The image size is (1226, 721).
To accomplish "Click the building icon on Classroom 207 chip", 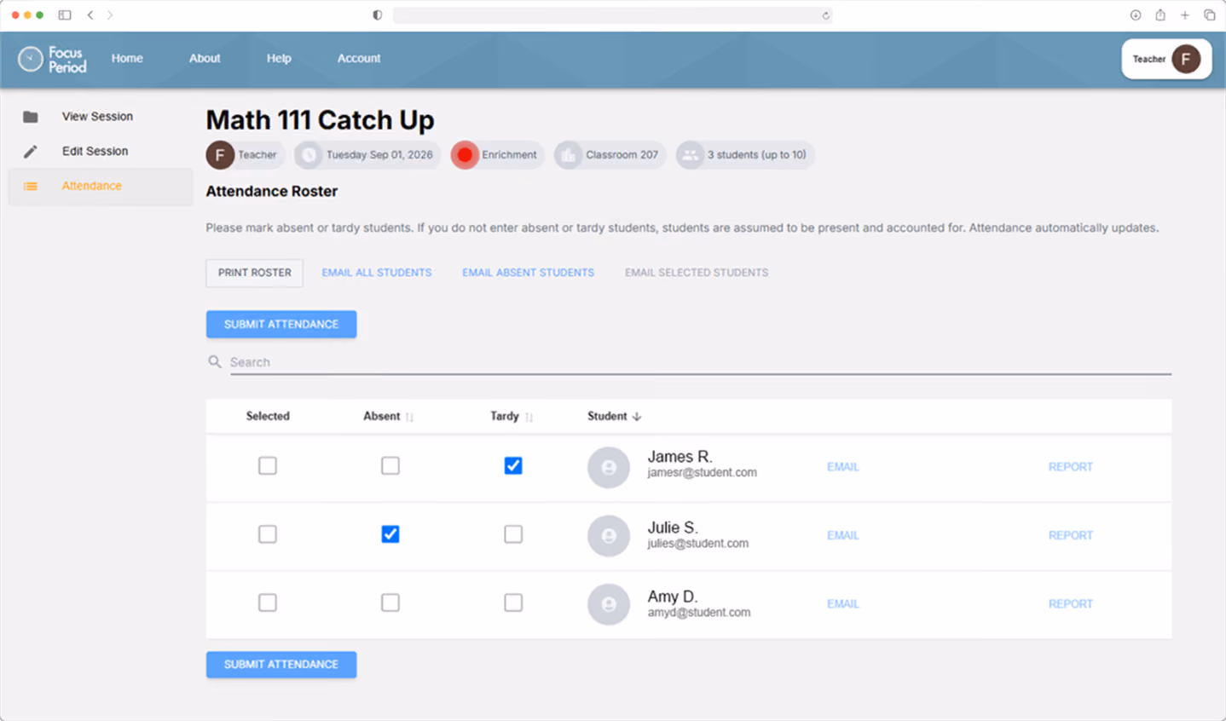I will coord(569,155).
